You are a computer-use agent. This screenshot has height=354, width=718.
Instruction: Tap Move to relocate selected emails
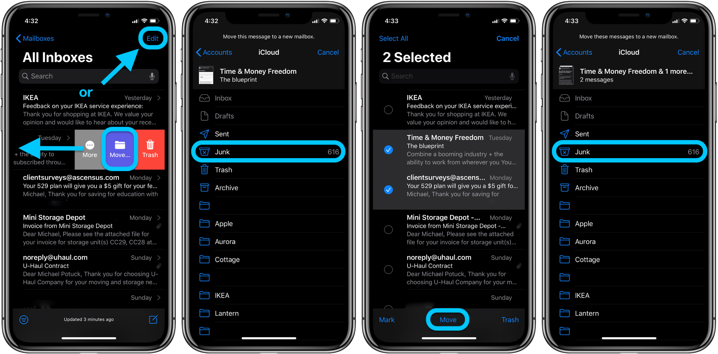[447, 319]
